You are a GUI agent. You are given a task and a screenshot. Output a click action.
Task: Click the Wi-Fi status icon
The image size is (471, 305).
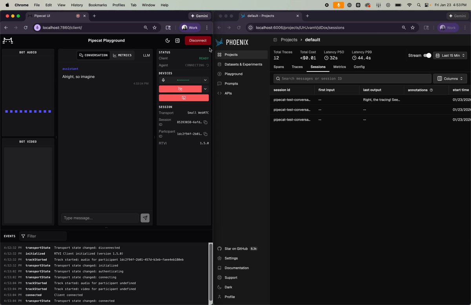coord(409,5)
